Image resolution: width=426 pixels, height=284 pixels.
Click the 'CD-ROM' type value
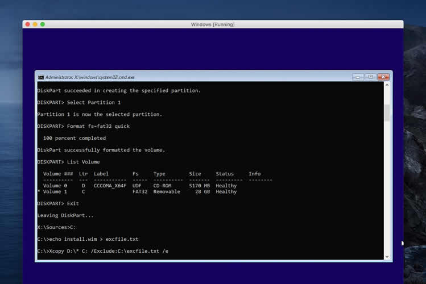coord(162,186)
